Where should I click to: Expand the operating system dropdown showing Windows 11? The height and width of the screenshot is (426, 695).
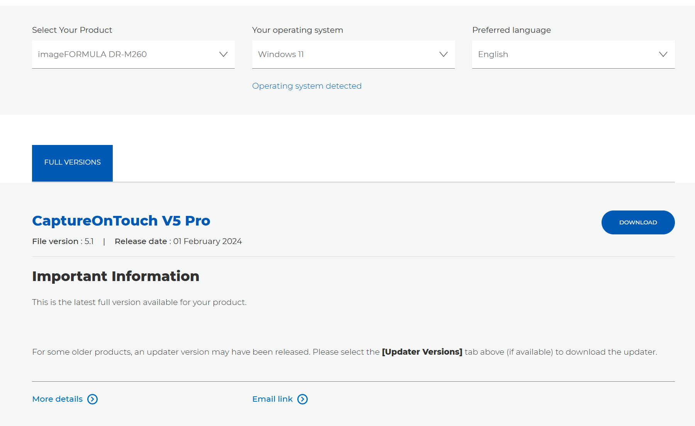pyautogui.click(x=353, y=54)
